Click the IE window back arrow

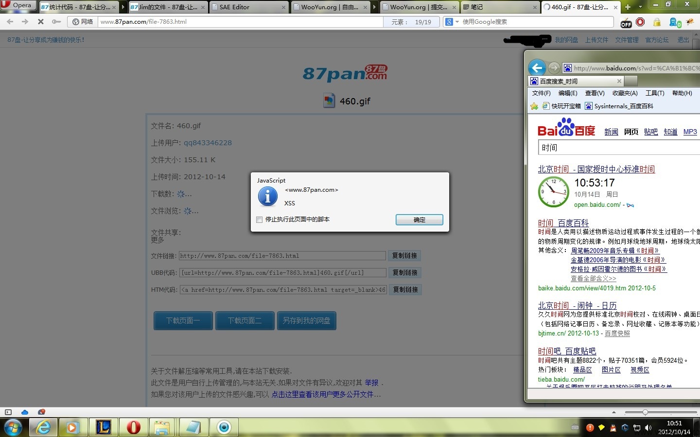(x=538, y=67)
